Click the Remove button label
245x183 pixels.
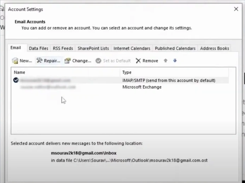(x=150, y=61)
